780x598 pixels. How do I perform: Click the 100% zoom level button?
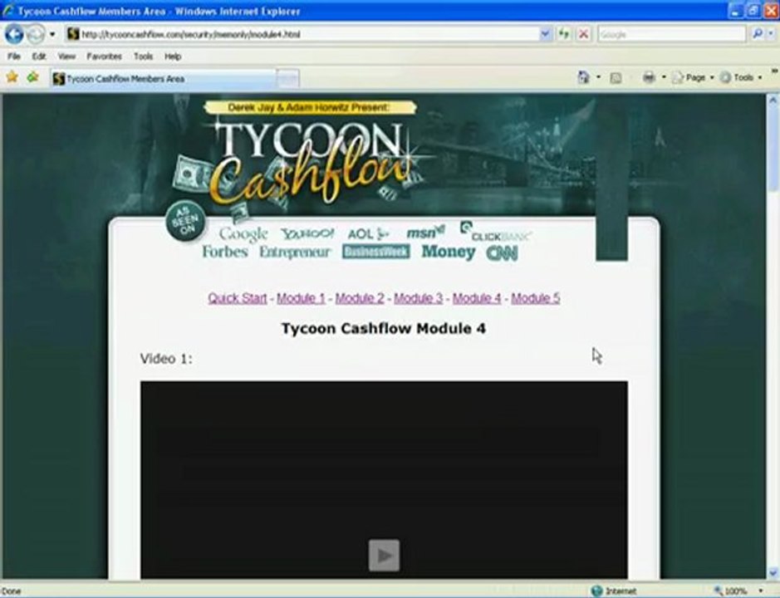click(x=731, y=591)
